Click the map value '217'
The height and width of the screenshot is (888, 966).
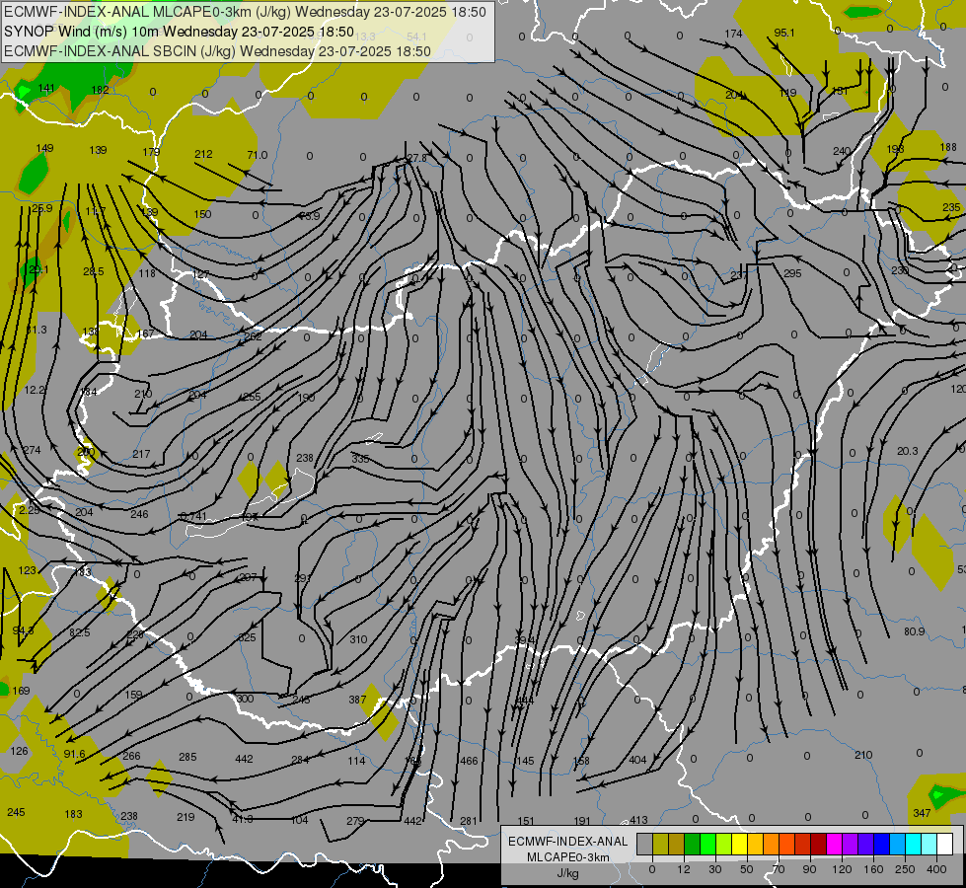141,454
